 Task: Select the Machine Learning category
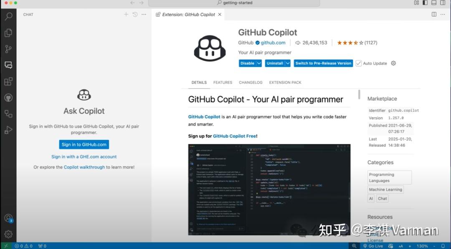click(385, 189)
